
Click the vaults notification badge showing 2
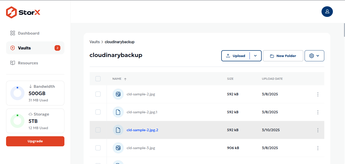tap(57, 48)
